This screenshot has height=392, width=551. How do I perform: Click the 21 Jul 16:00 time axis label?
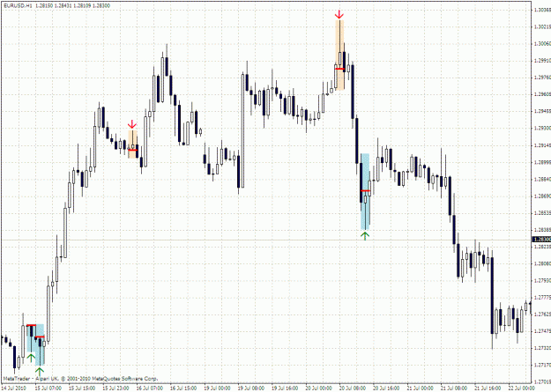[488, 388]
